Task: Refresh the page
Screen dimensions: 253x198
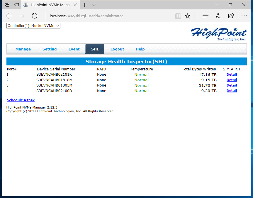Action: pyautogui.click(x=35, y=16)
